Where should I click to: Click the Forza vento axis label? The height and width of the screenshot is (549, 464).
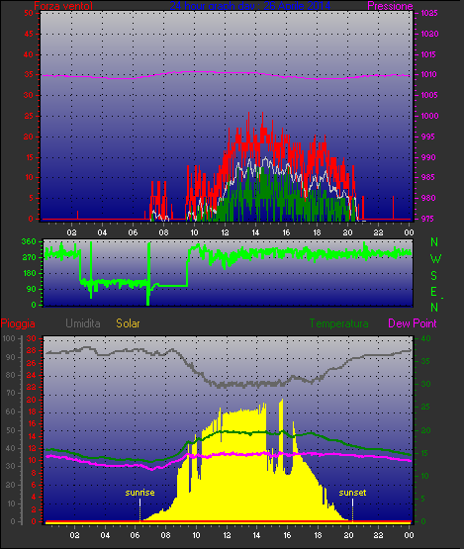tap(63, 6)
